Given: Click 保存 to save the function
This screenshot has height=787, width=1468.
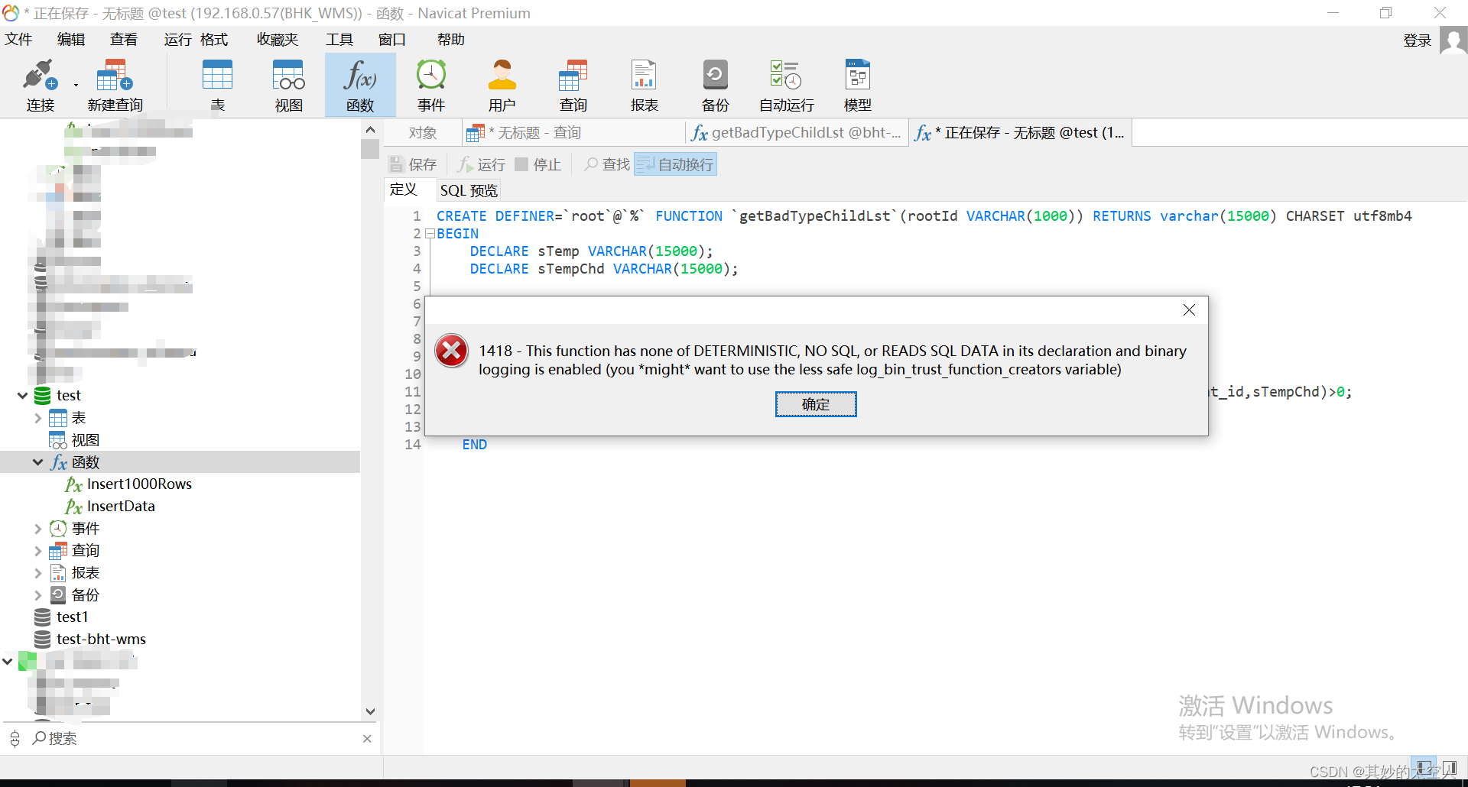Looking at the screenshot, I should 413,164.
